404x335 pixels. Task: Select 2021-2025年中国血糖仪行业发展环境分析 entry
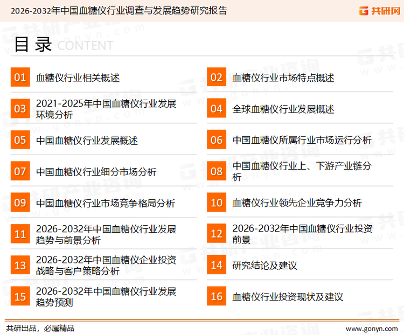[106, 109]
